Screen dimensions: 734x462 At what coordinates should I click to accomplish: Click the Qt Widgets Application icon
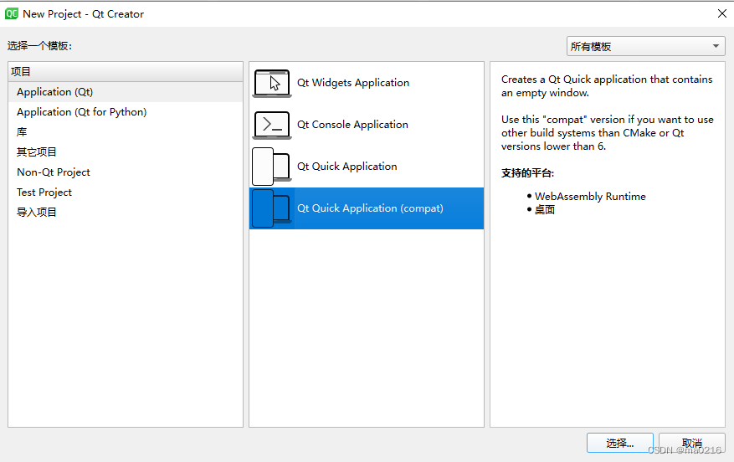272,84
